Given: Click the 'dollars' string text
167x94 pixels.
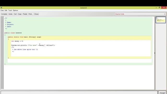Looking at the screenshot, I should (50, 45).
